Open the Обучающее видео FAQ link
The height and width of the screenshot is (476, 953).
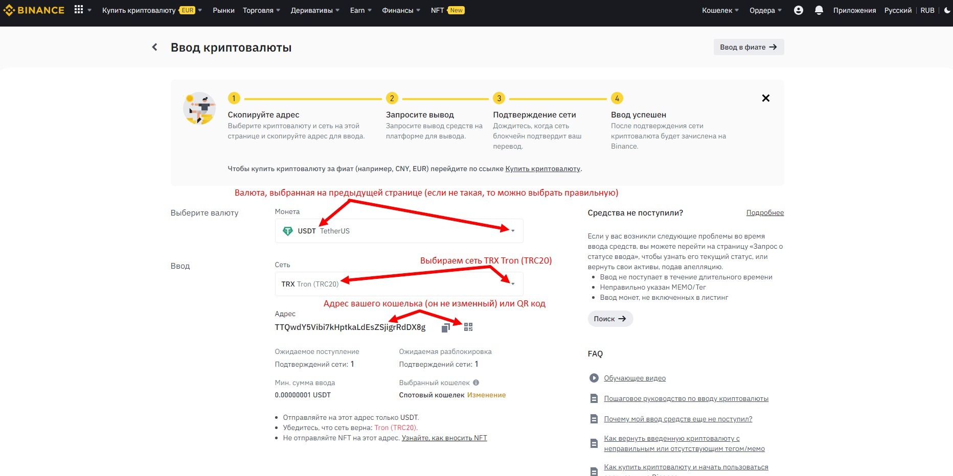[634, 378]
